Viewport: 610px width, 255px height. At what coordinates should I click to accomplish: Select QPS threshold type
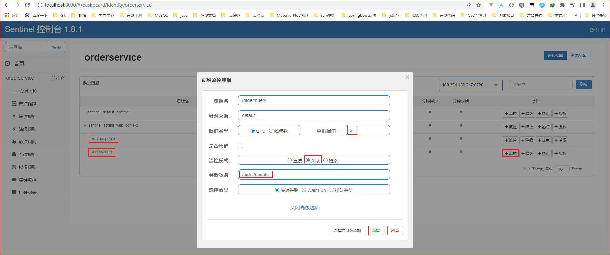(x=253, y=131)
